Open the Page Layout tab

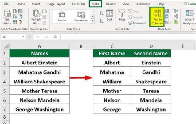coord(56,4)
